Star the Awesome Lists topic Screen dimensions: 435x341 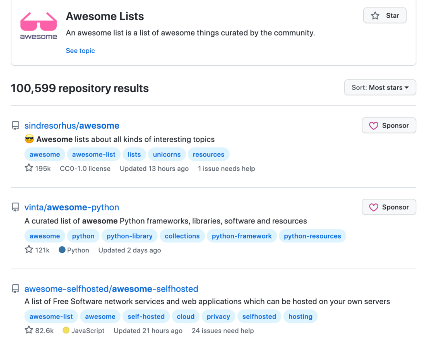click(x=385, y=16)
